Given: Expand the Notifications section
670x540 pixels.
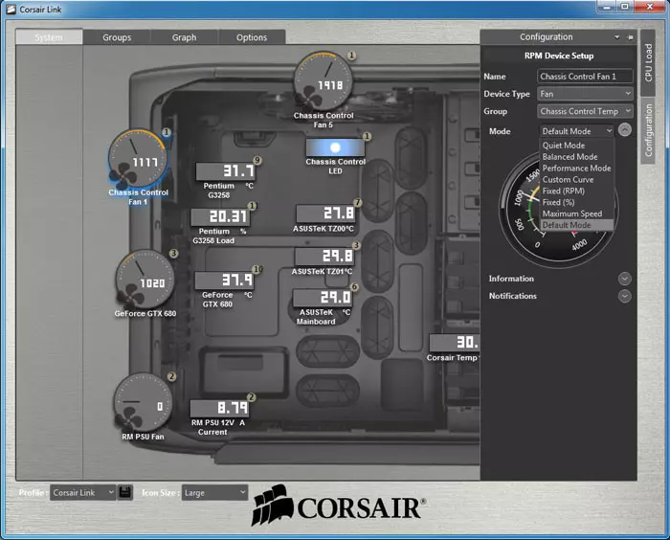Looking at the screenshot, I should (625, 296).
